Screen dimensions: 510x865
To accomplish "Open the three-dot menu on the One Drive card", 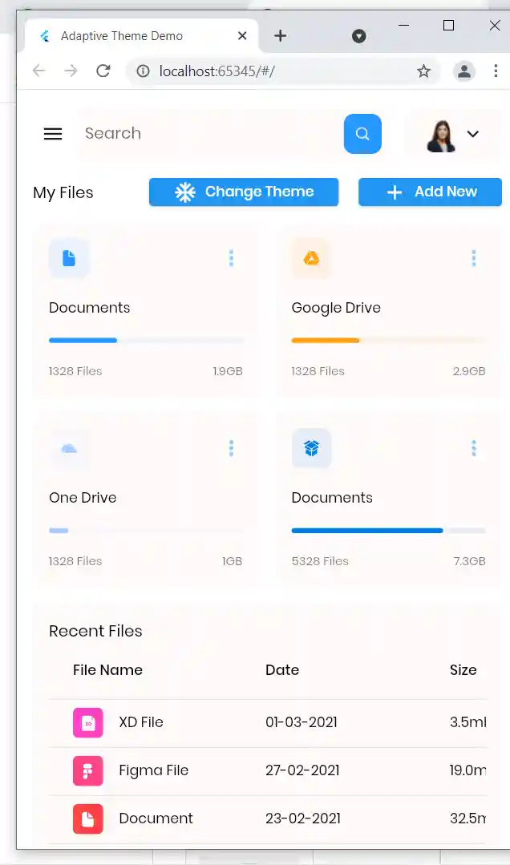I will (231, 448).
